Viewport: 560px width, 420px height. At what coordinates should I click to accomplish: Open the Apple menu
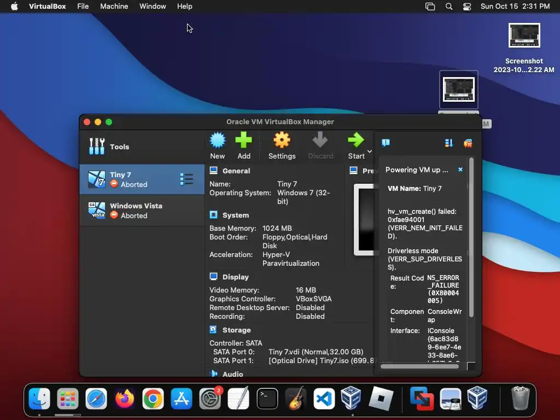click(x=14, y=7)
